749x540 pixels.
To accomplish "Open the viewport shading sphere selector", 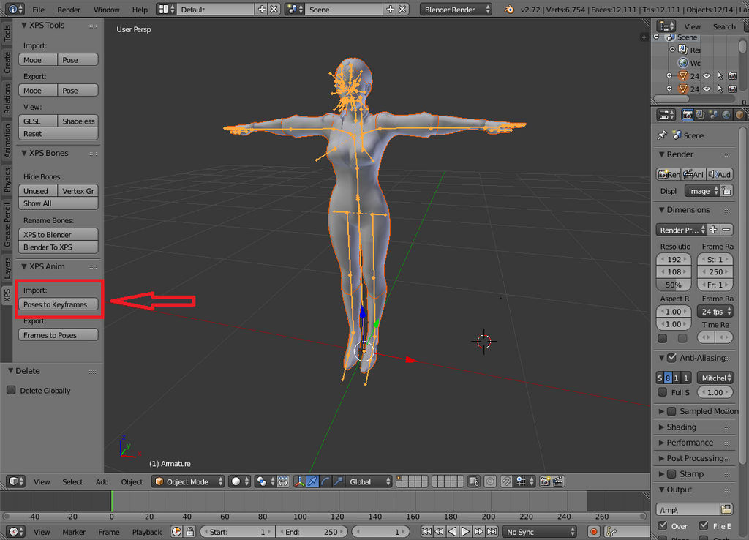I will 239,481.
